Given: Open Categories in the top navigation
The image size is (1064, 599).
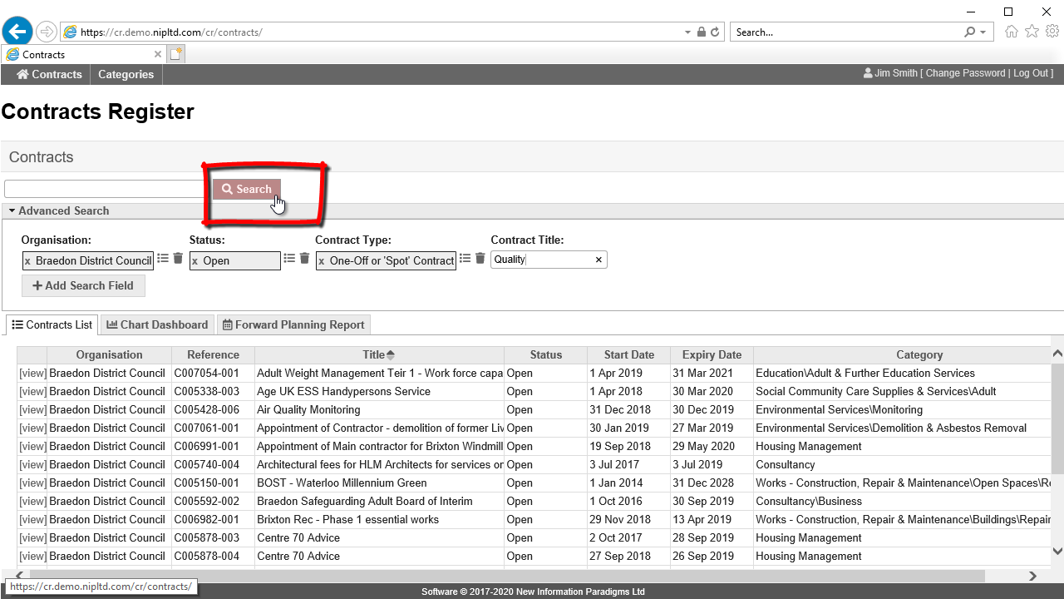Looking at the screenshot, I should (x=126, y=74).
